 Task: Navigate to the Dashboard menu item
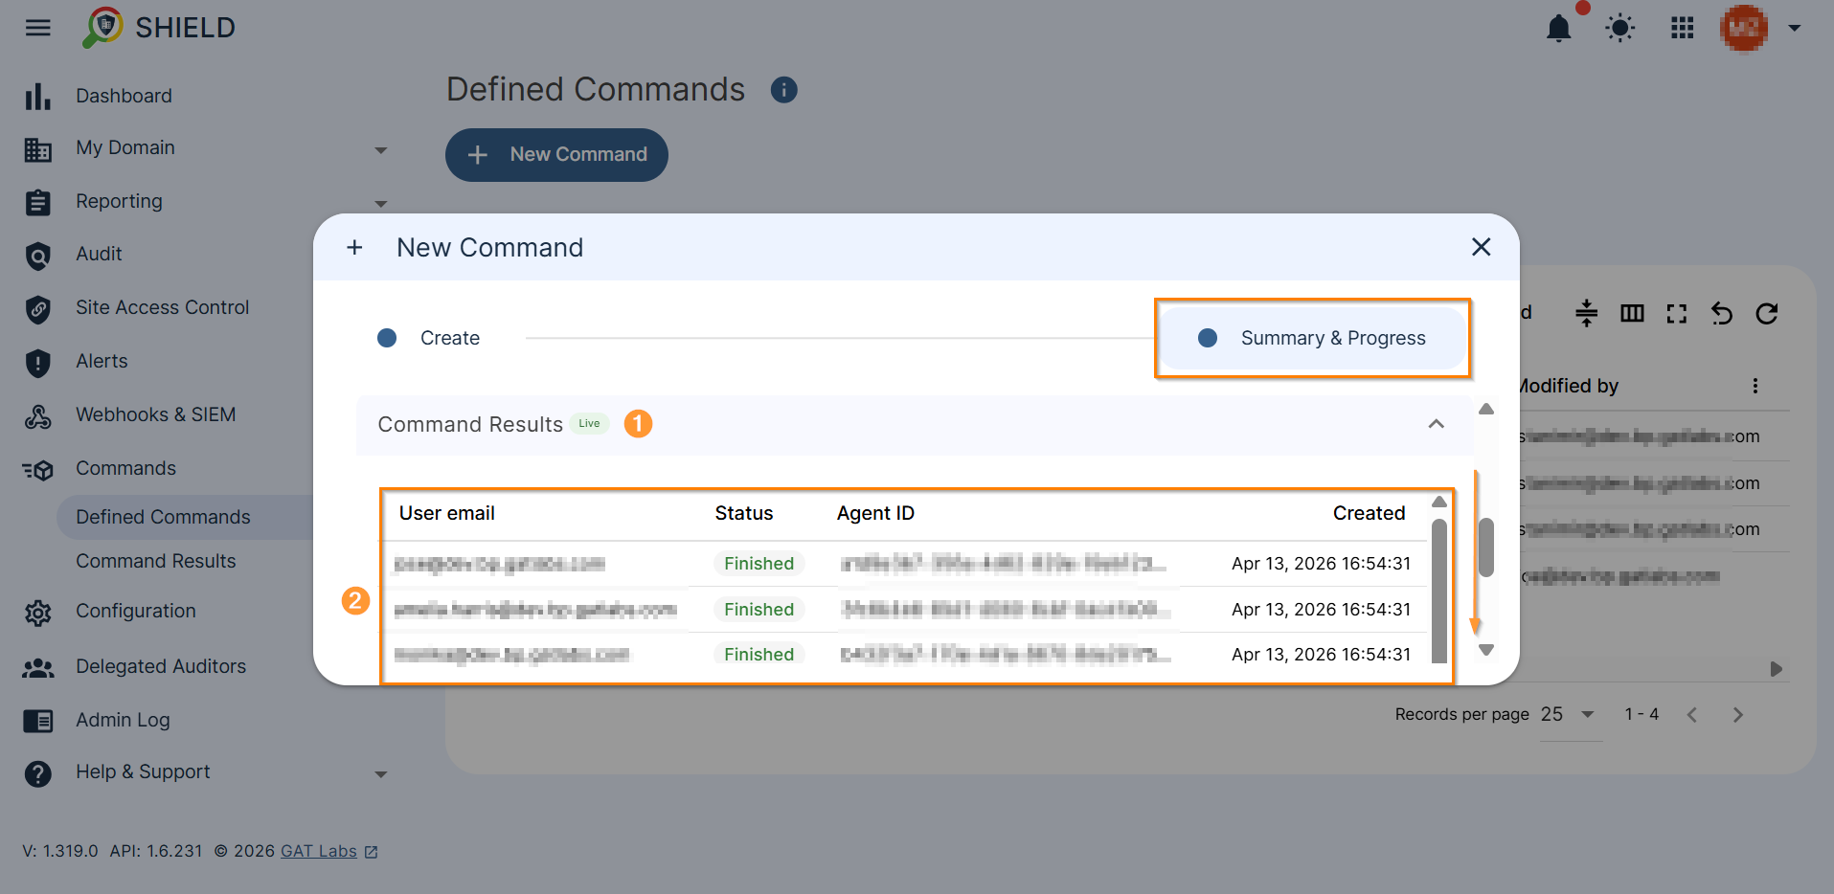pyautogui.click(x=124, y=96)
